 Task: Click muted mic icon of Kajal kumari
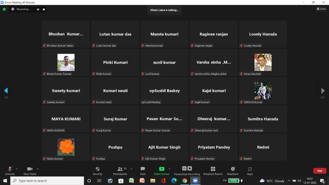tap(192, 102)
